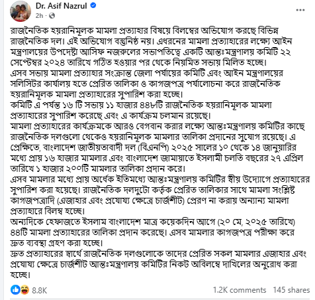Click the line starting অন্যদিকে হেফাজতে ইসলাম

[x=153, y=222]
